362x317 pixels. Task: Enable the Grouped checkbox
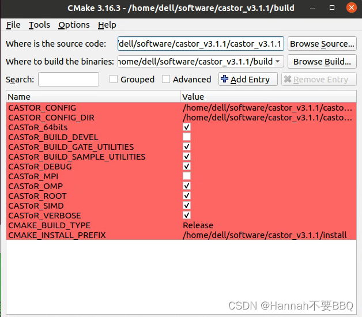coord(114,79)
